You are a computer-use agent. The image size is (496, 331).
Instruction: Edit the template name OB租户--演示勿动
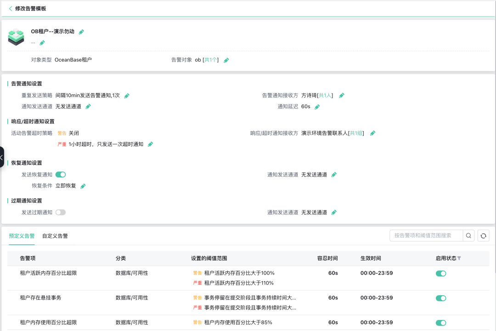coord(81,32)
